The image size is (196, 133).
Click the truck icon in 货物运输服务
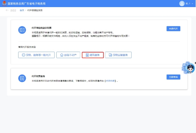pos(110,55)
